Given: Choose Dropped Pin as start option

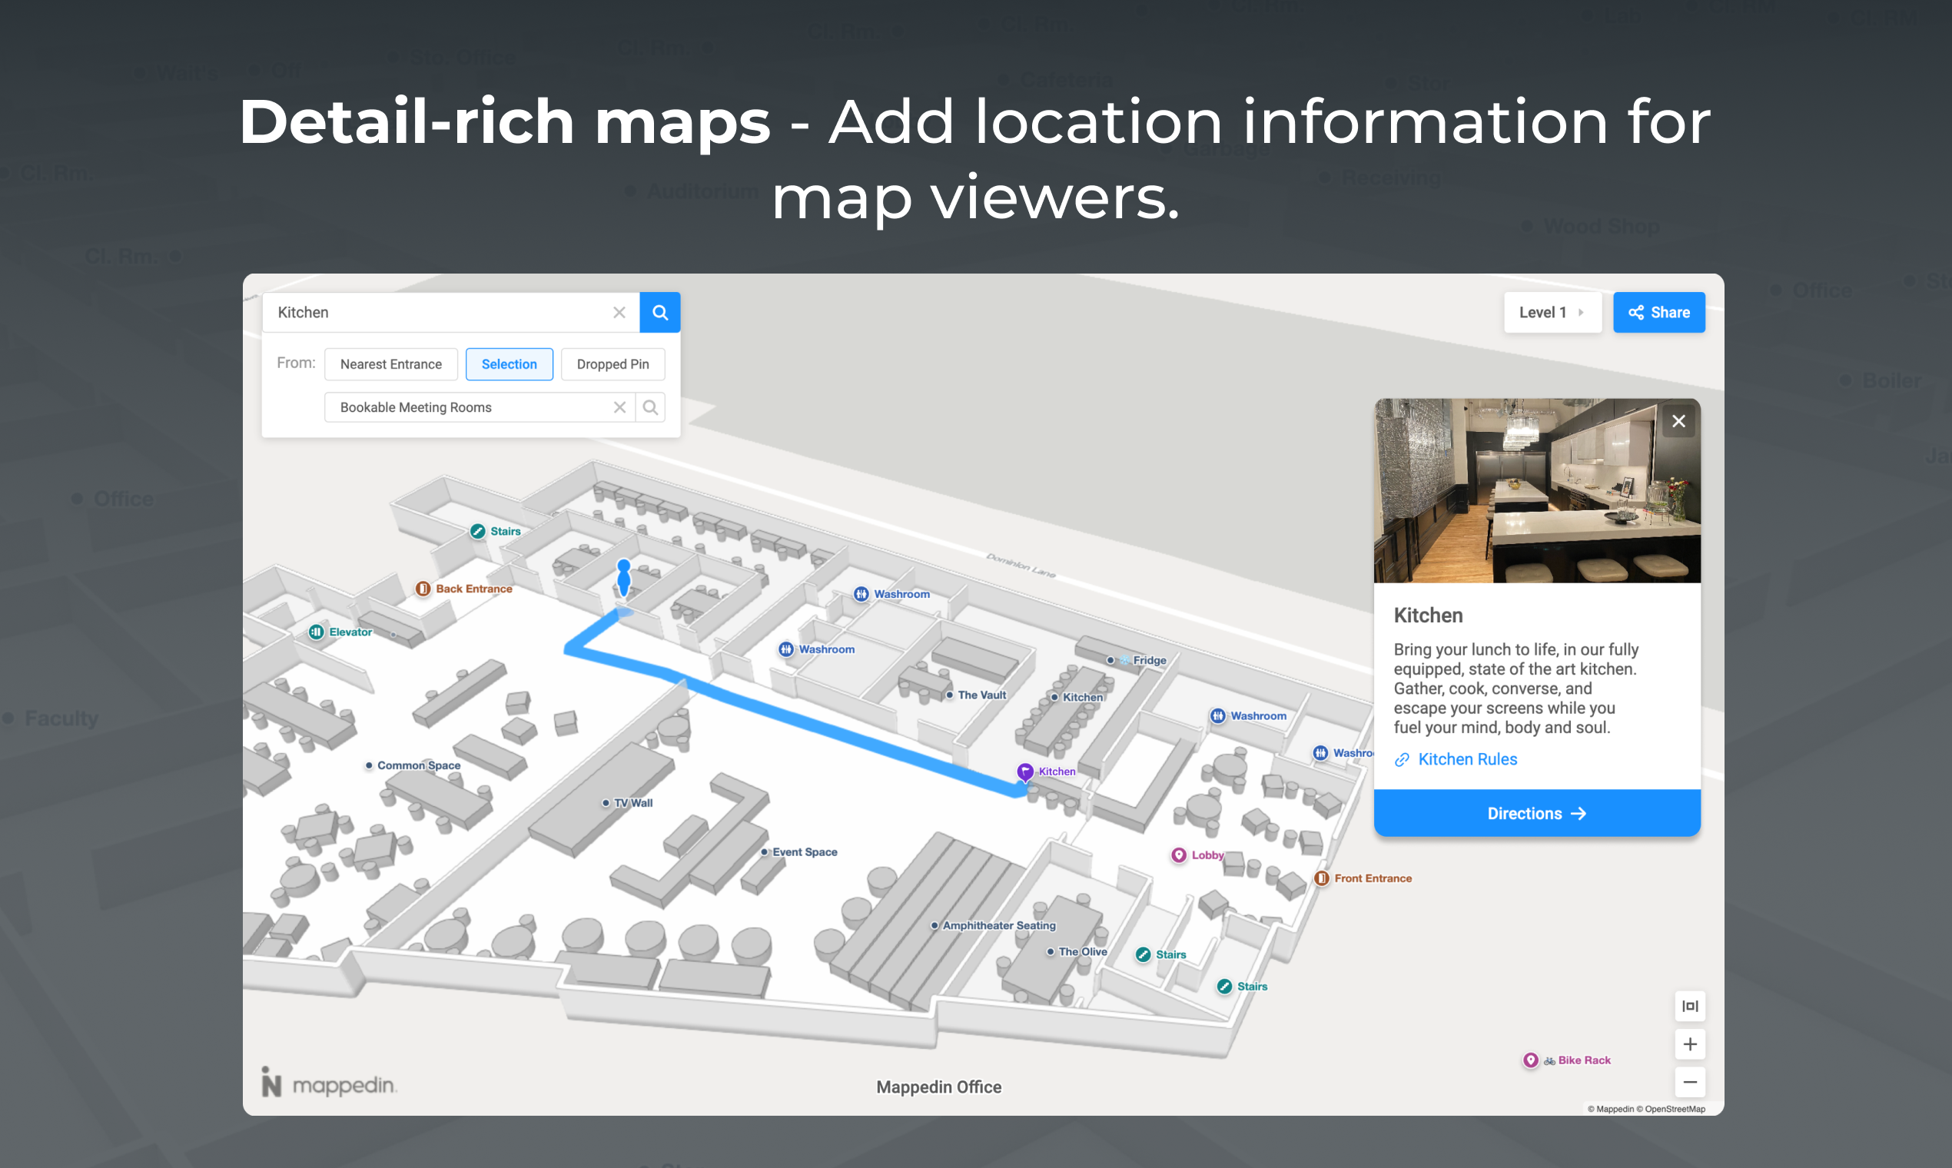Looking at the screenshot, I should [x=612, y=364].
